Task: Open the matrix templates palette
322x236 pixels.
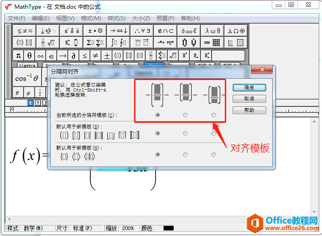Action: pyautogui.click(x=212, y=42)
